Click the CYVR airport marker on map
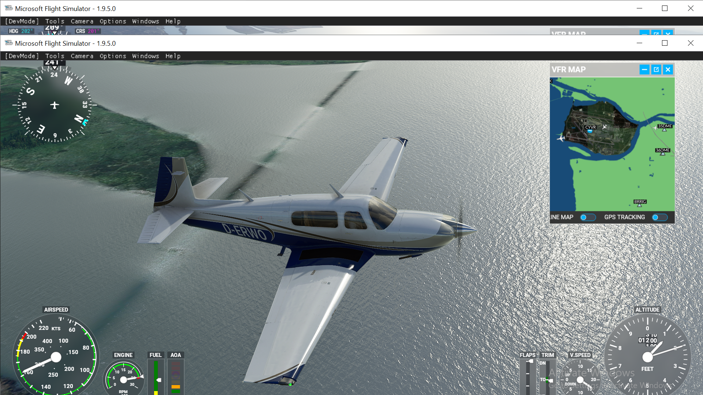703x395 pixels. pyautogui.click(x=590, y=128)
